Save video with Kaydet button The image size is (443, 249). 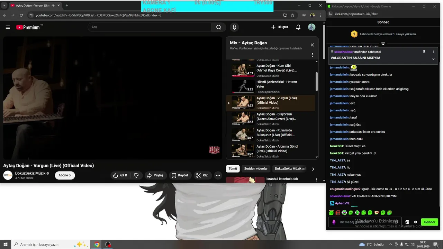180,175
